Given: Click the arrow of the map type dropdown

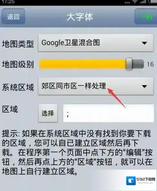Looking at the screenshot, I should click(144, 43).
